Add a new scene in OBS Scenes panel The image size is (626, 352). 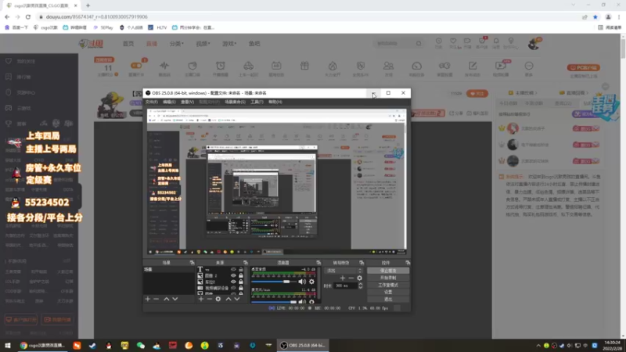(x=148, y=299)
